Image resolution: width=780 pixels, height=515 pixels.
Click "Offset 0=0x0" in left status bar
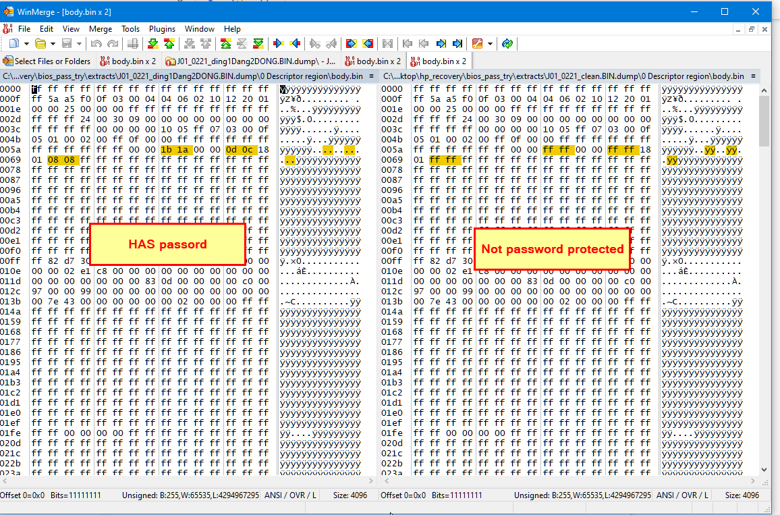[22, 495]
